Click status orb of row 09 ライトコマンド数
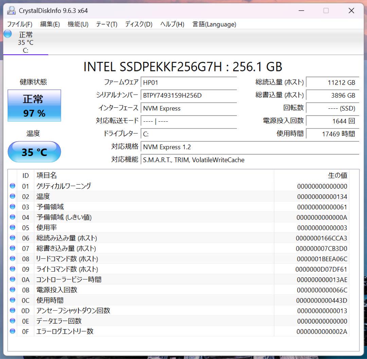Viewport: 367px width, 359px height. pos(13,269)
